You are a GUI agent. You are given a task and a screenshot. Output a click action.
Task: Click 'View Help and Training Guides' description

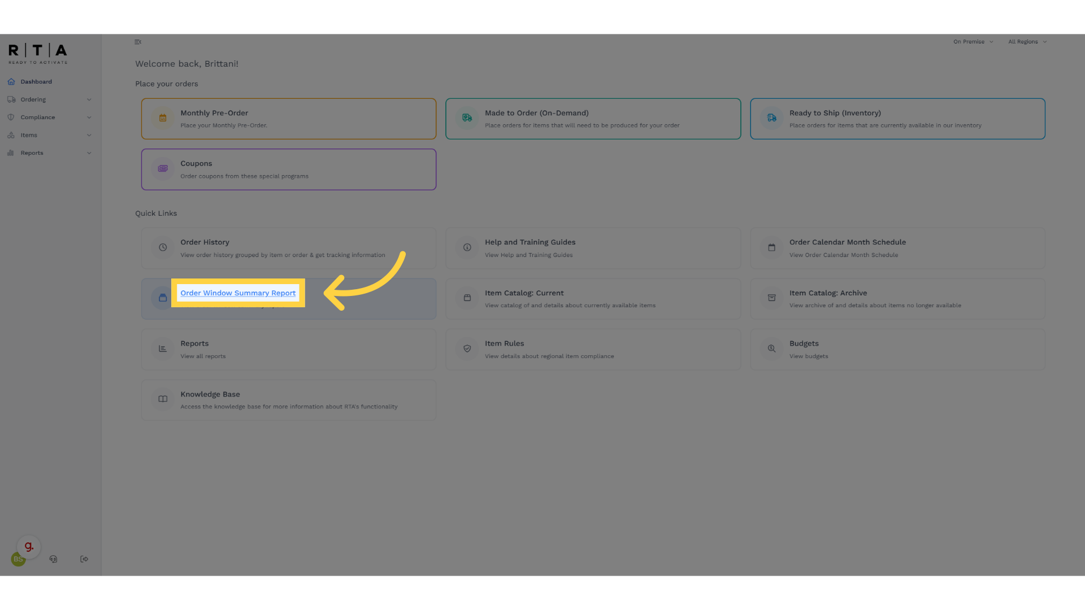coord(528,255)
